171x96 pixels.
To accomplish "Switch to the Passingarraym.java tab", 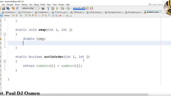I will click(x=114, y=12).
